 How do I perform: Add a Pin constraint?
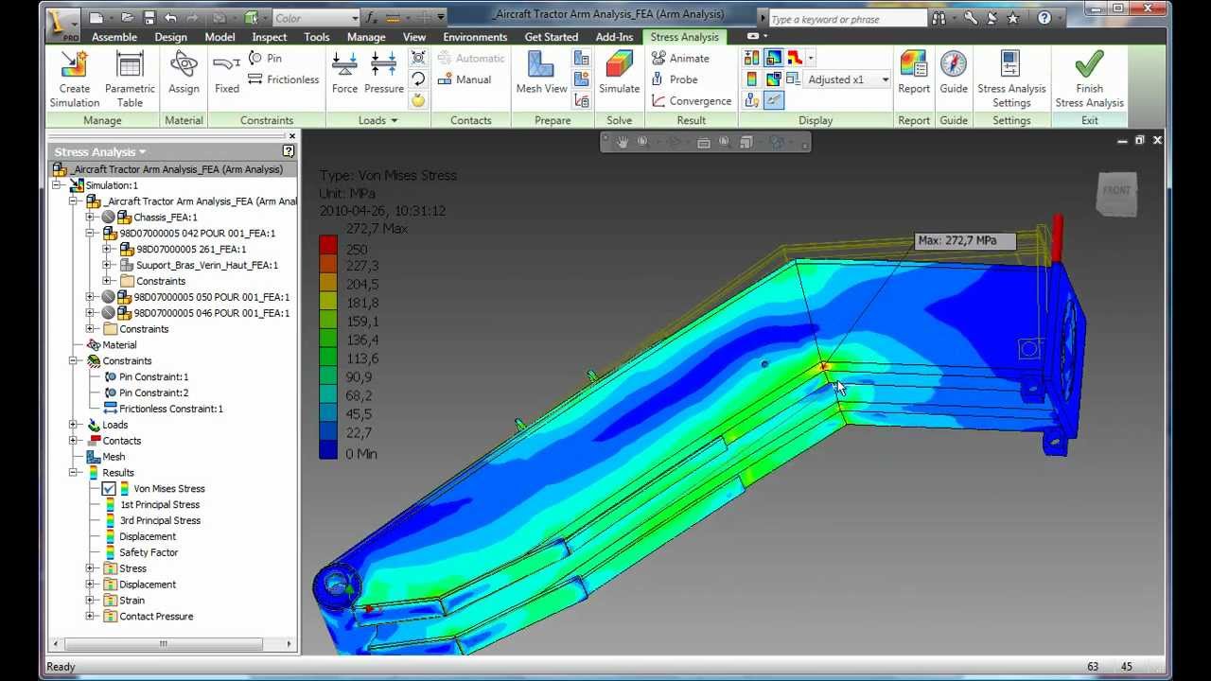point(266,58)
